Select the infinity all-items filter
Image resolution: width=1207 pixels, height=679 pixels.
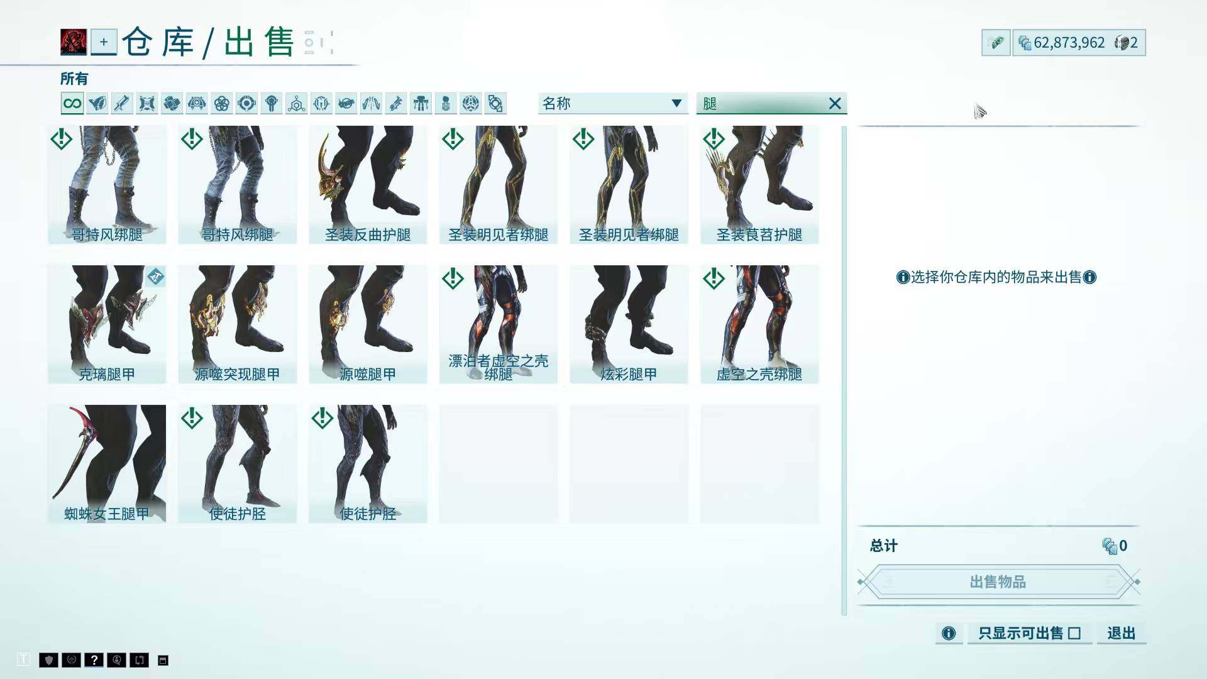pos(71,103)
